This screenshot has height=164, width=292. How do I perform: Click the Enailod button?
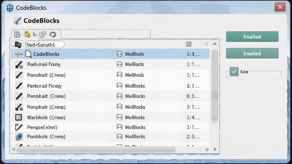tap(252, 37)
